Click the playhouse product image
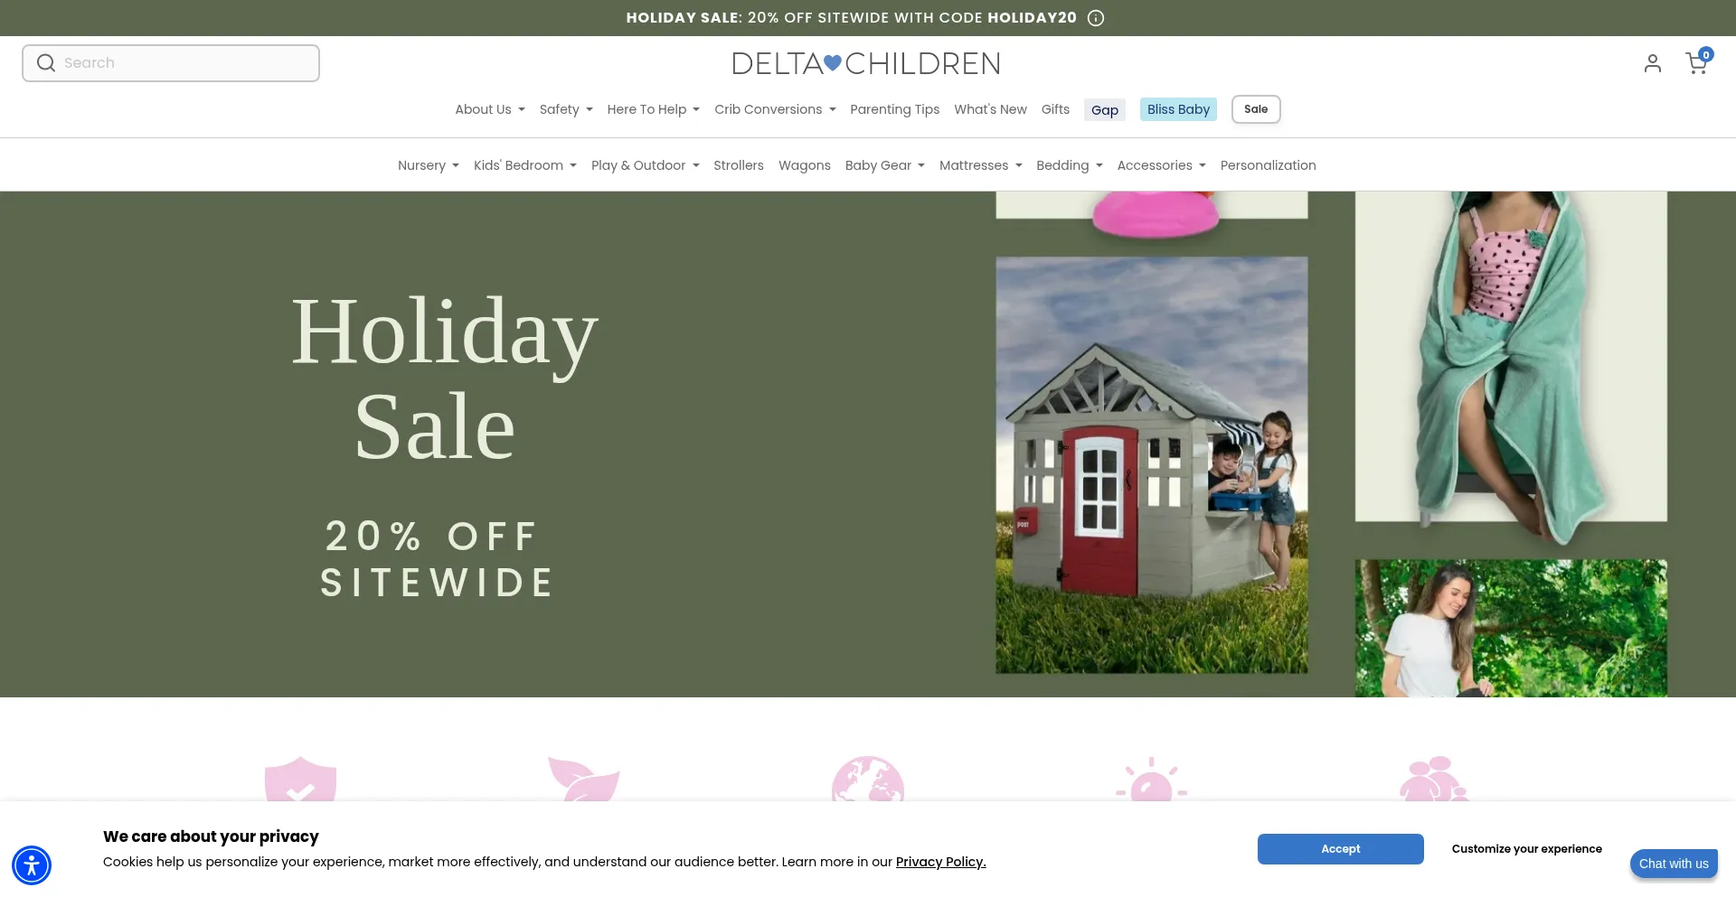The image size is (1736, 897). click(x=1152, y=465)
